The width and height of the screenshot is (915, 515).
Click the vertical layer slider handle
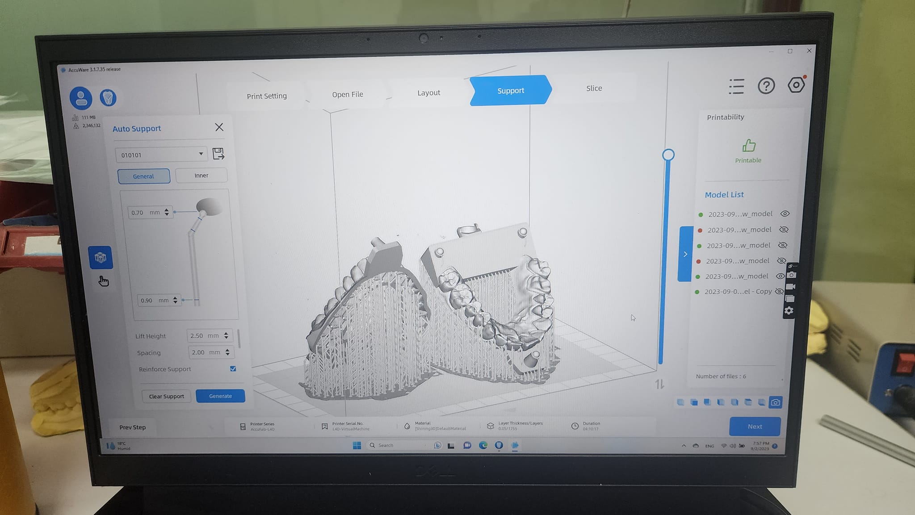668,155
